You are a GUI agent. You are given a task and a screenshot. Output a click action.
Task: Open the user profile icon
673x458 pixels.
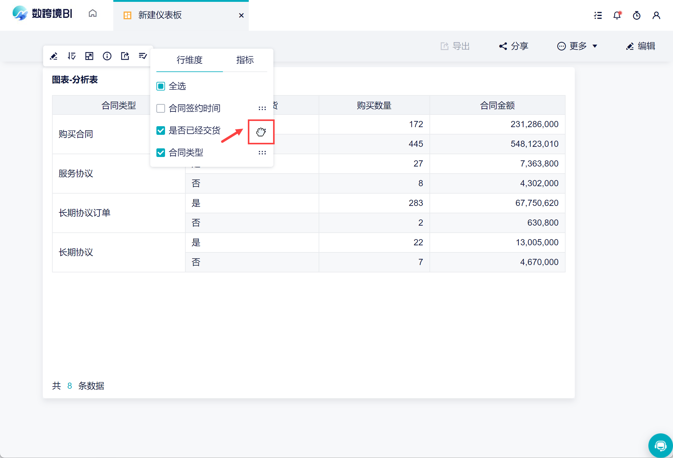coord(656,15)
